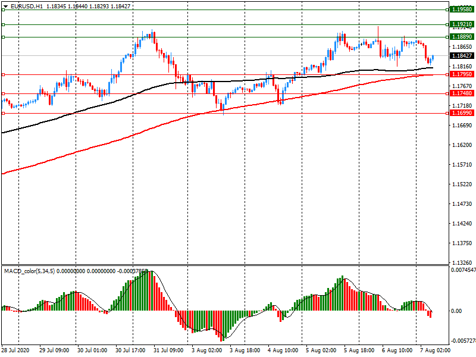Click the 4 Aug 10:00 time label
The width and height of the screenshot is (476, 357).
click(x=283, y=350)
